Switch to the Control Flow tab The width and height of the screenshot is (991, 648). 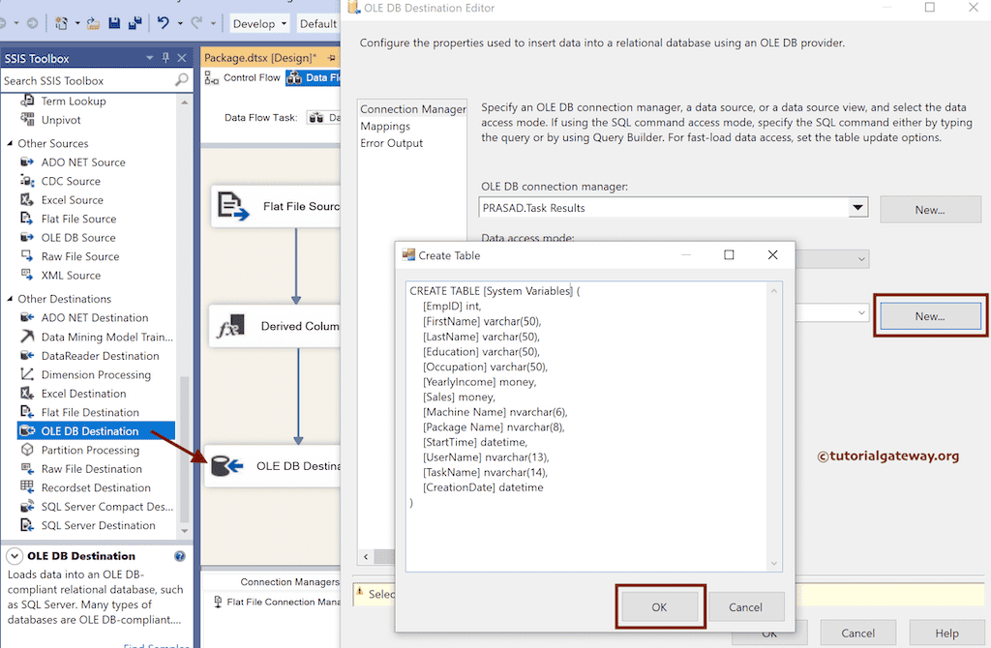click(243, 77)
